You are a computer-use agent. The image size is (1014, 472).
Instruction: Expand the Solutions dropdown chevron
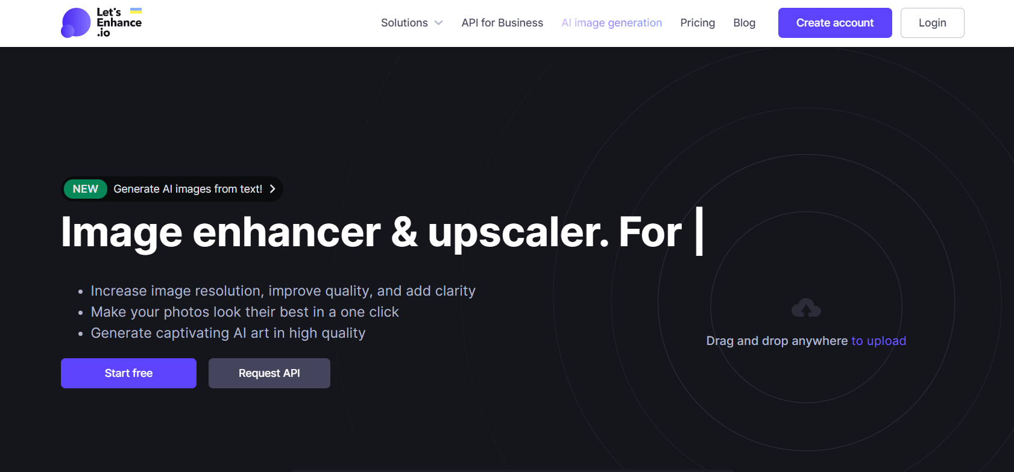click(439, 23)
